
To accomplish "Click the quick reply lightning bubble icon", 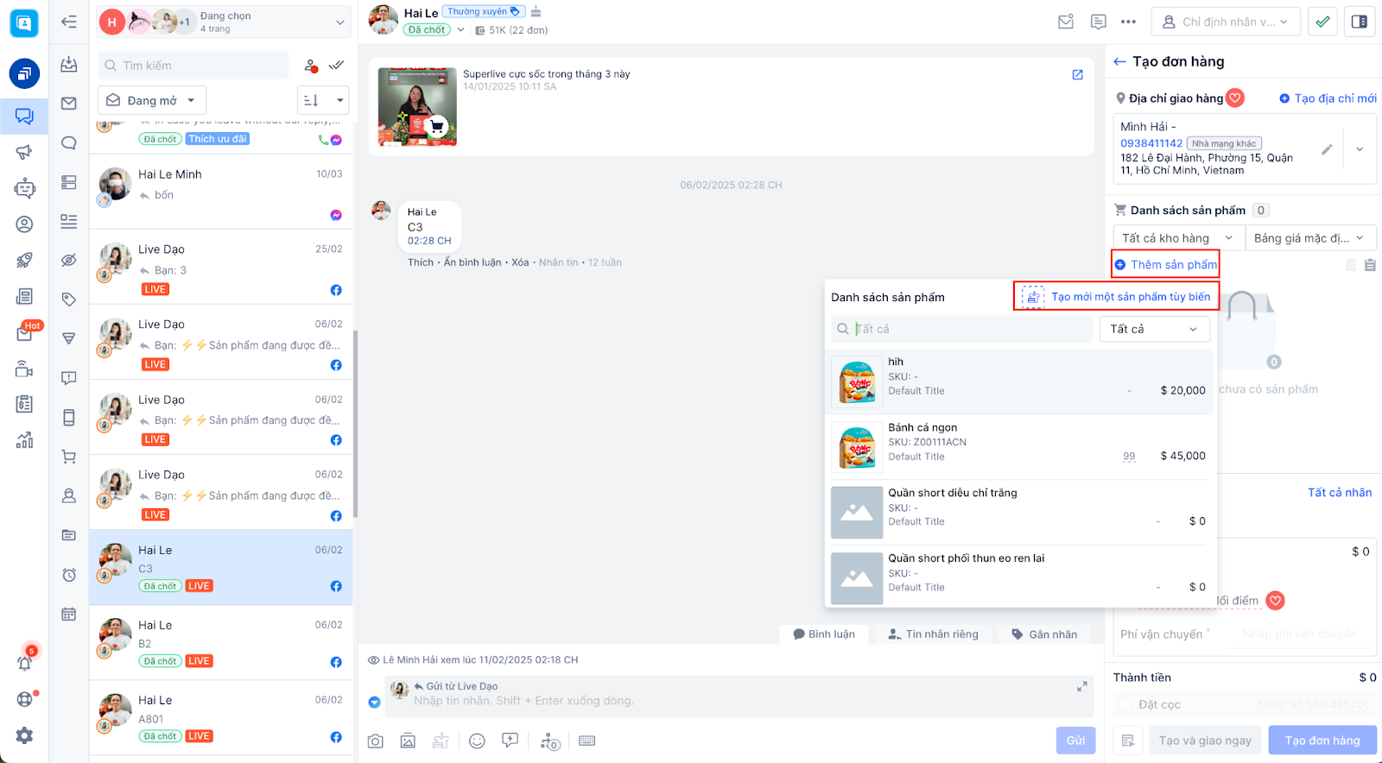I will 510,741.
